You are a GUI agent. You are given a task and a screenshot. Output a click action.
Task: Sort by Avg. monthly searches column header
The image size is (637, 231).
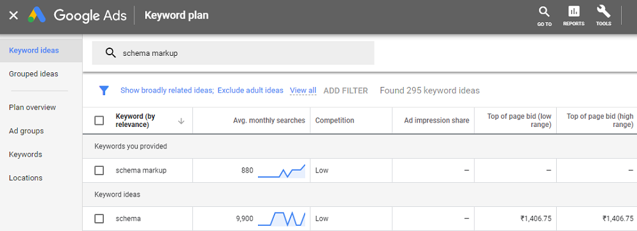[x=269, y=120]
